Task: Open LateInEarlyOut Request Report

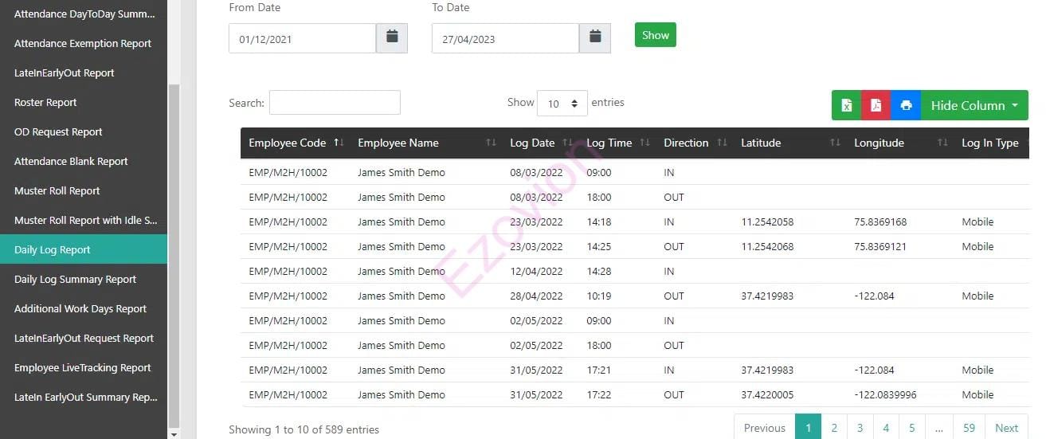Action: (84, 338)
